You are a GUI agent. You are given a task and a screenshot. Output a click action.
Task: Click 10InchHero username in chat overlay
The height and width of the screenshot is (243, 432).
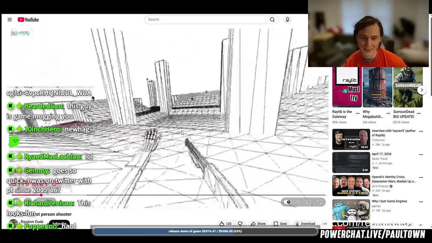43,130
